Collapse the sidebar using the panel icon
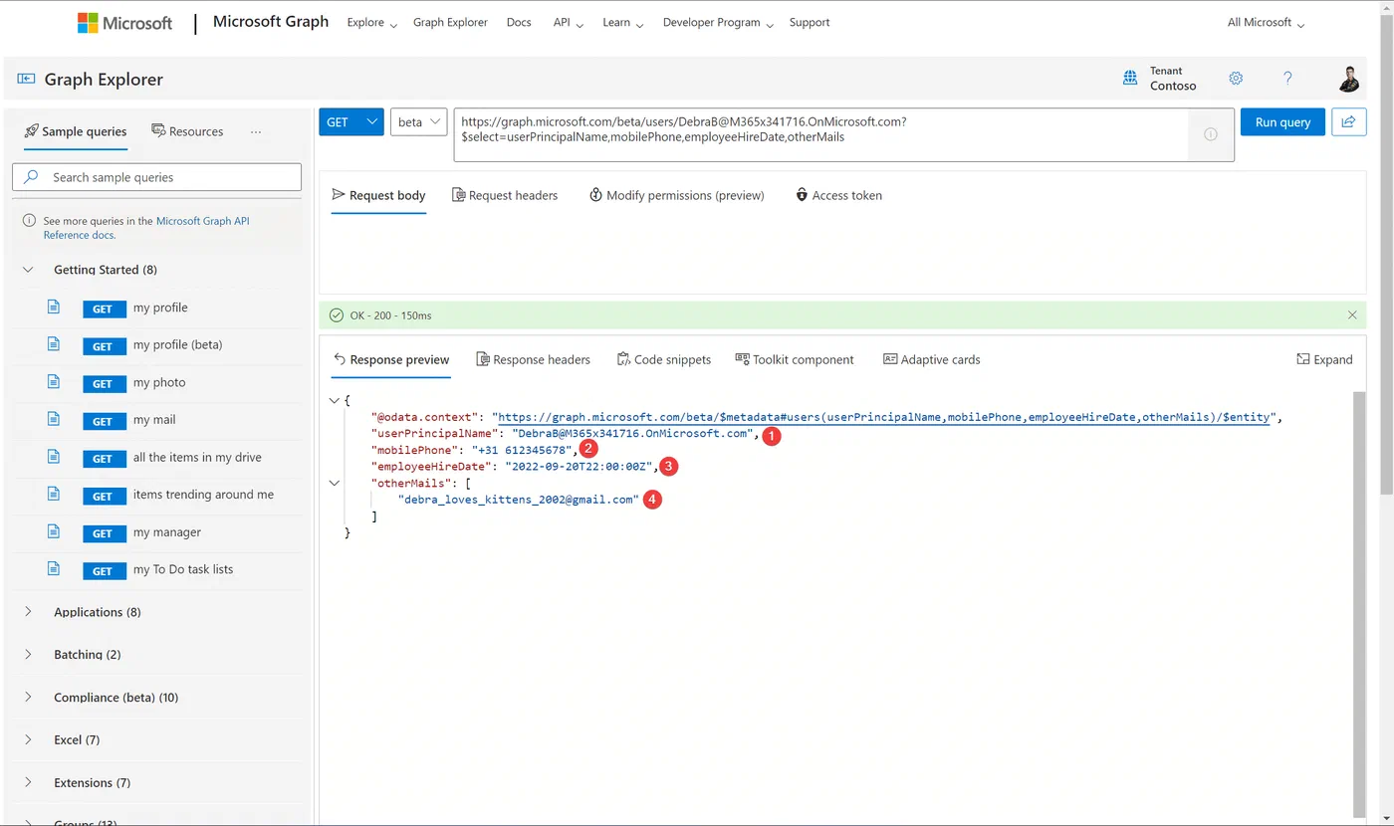 (x=26, y=80)
